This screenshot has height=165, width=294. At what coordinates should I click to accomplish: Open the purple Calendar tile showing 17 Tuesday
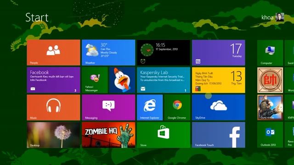click(x=219, y=53)
